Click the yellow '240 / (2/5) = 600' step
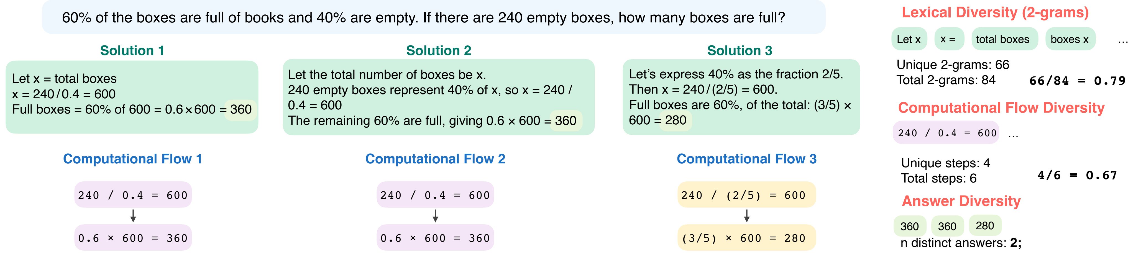This screenshot has width=1136, height=262. coord(747,194)
